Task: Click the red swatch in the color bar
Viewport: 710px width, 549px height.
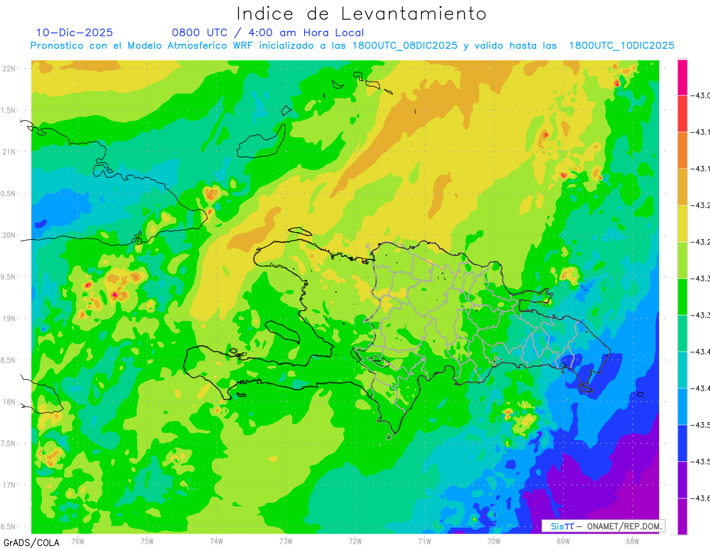Action: point(682,114)
